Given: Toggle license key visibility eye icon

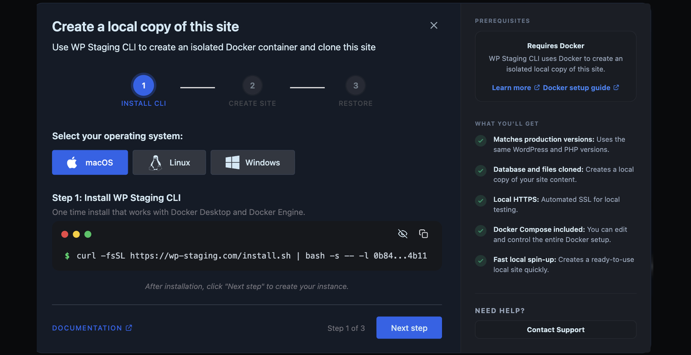Looking at the screenshot, I should pyautogui.click(x=403, y=234).
